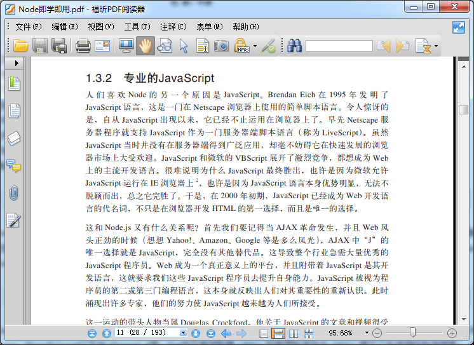Open the 视图 menu

(x=101, y=27)
